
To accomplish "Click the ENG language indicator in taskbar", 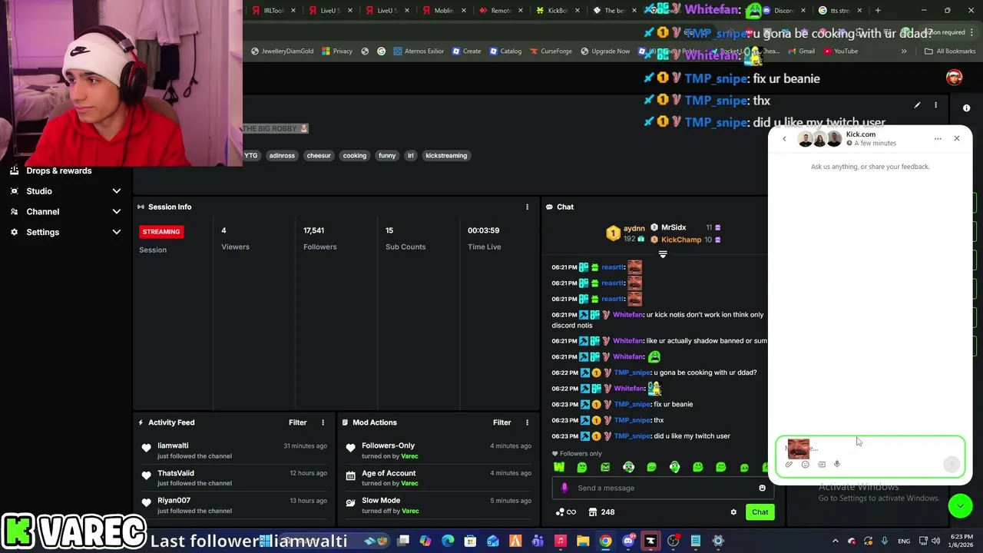I will coord(904,541).
